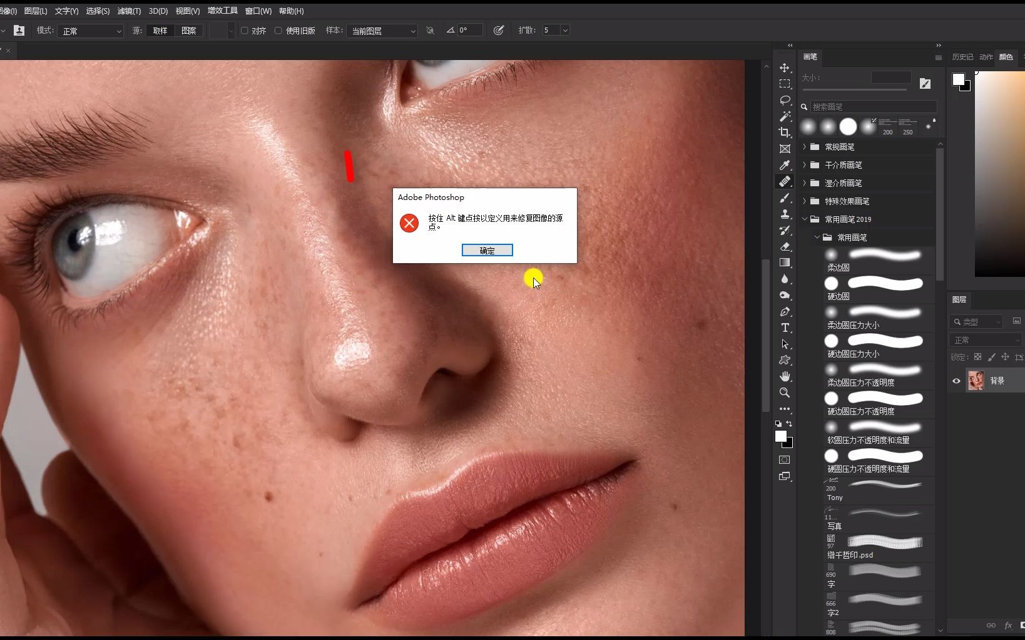Toggle Quick Mask mode icon
The image size is (1025, 640).
coord(785,459)
